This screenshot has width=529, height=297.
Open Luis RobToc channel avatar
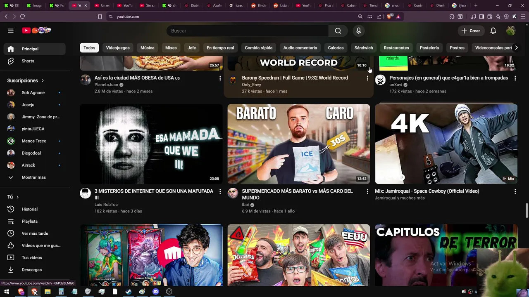coord(86,193)
